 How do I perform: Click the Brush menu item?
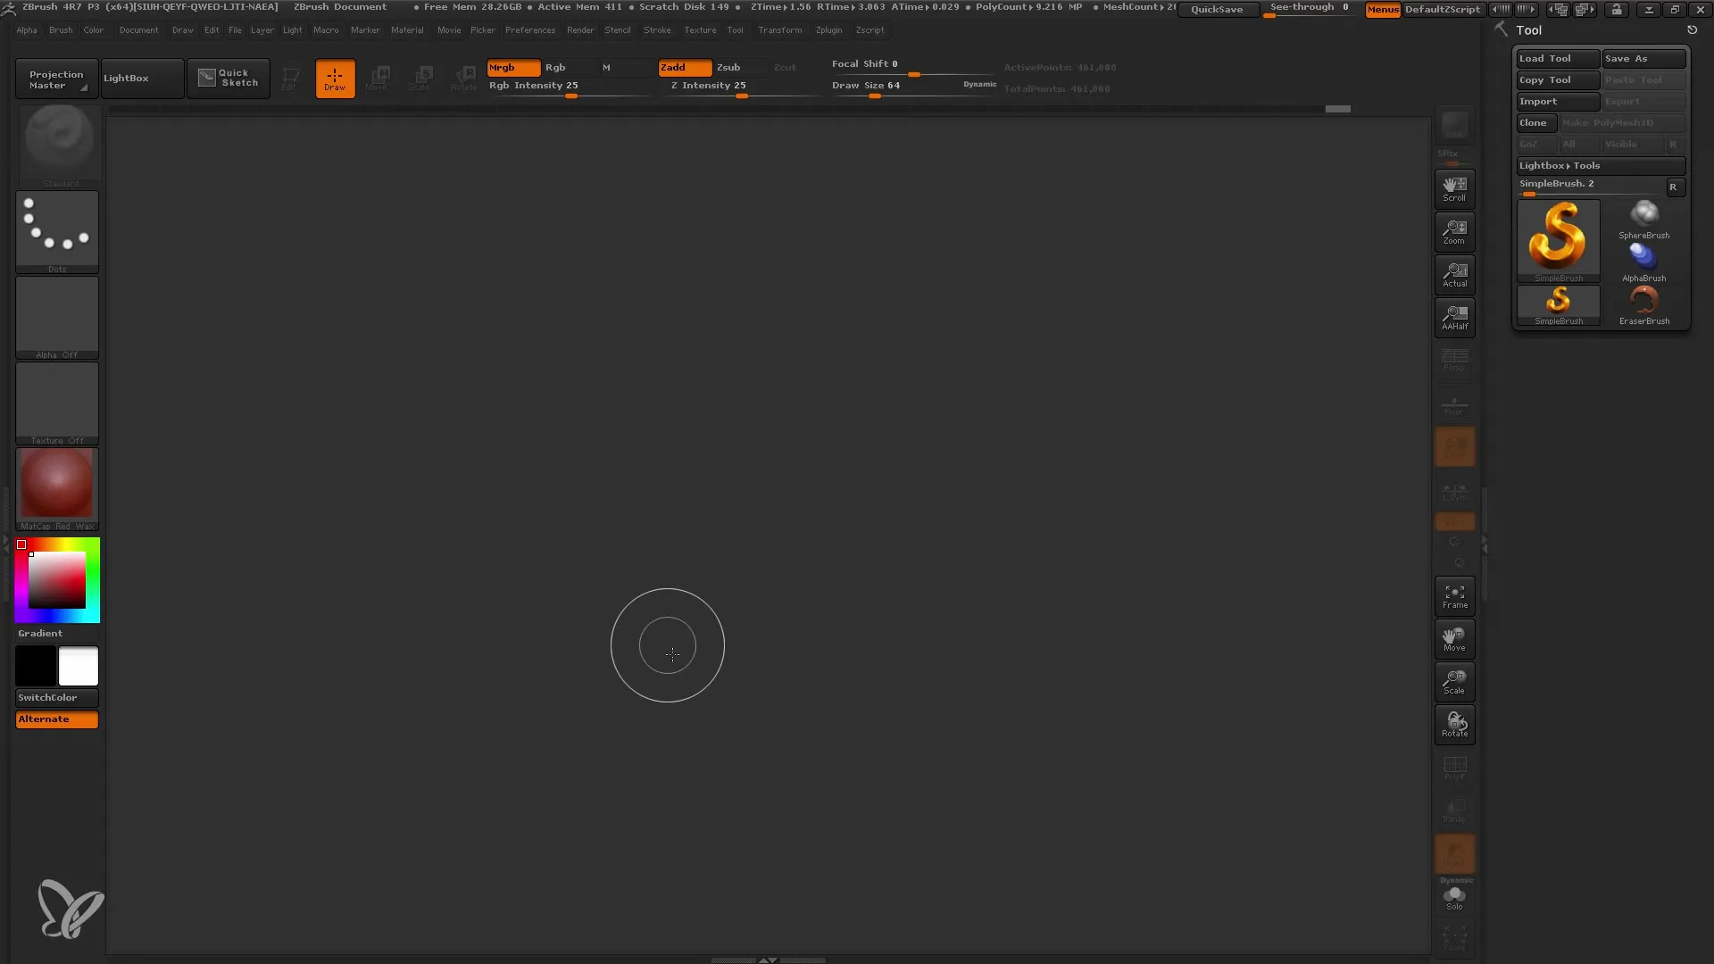point(60,29)
